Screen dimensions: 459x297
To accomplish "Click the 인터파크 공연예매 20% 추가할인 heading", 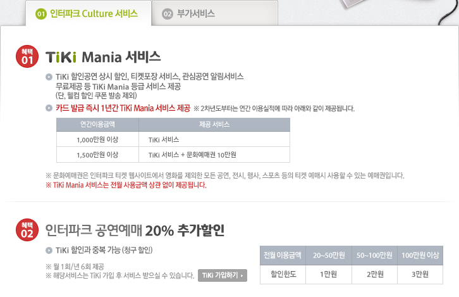I will pyautogui.click(x=135, y=231).
